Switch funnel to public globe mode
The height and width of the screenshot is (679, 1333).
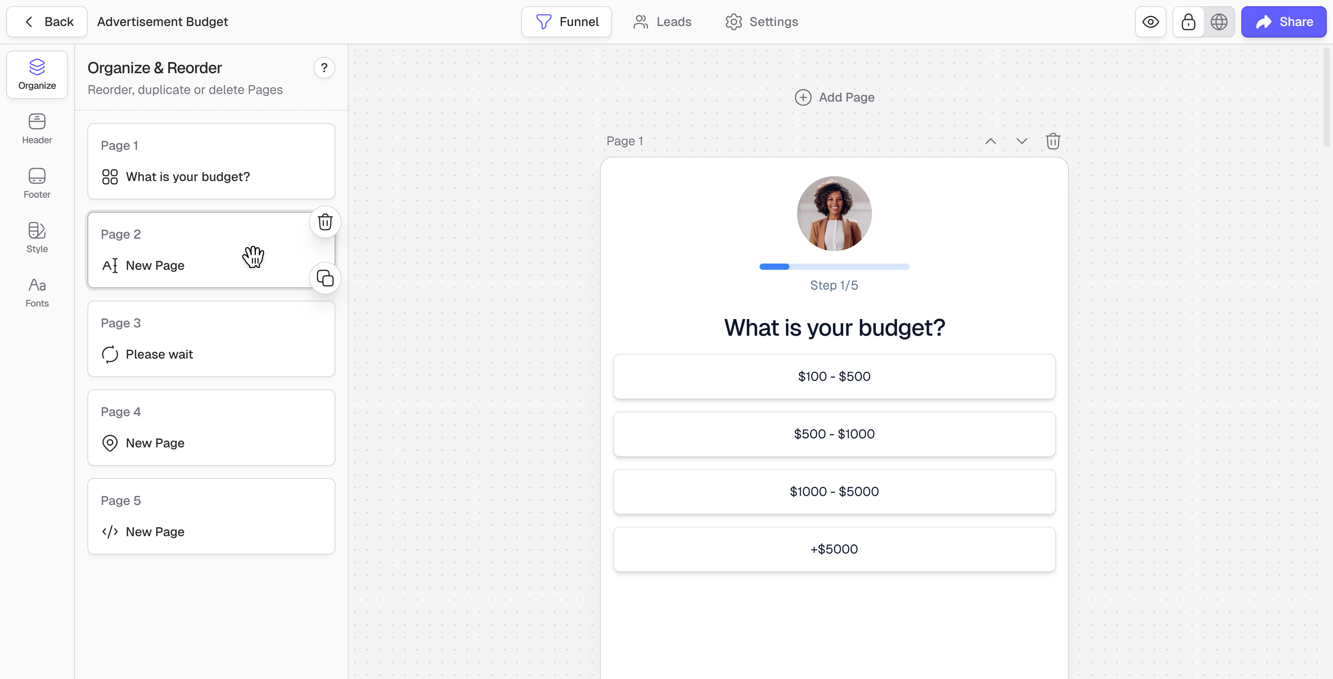click(x=1219, y=22)
